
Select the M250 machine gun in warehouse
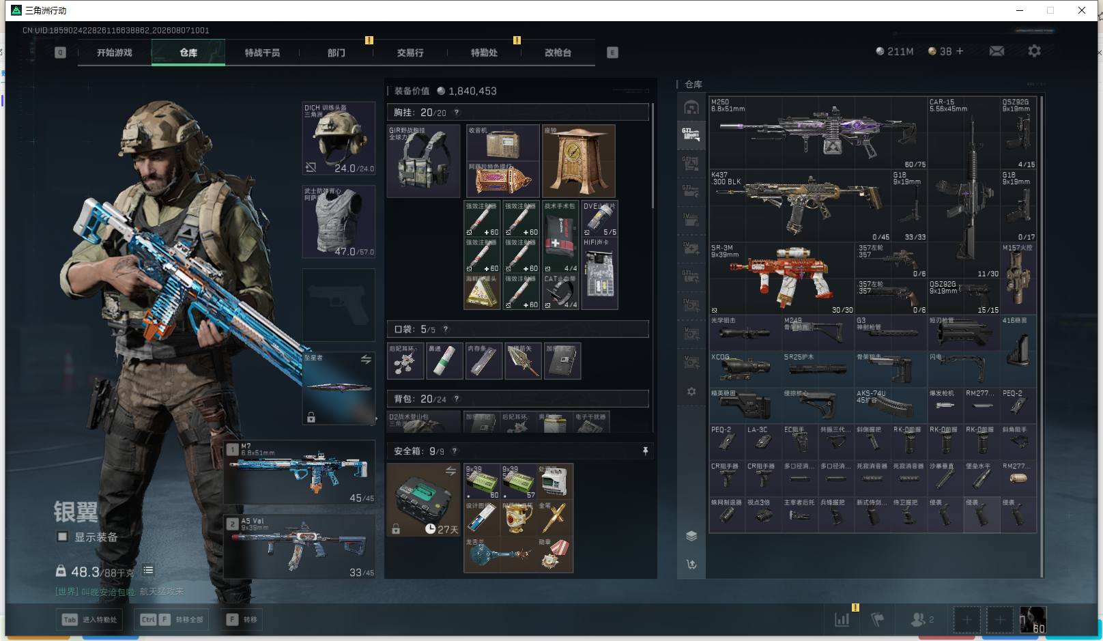coord(818,133)
